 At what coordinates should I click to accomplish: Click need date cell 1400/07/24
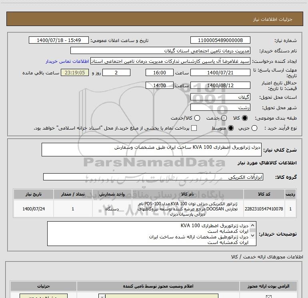34,209
